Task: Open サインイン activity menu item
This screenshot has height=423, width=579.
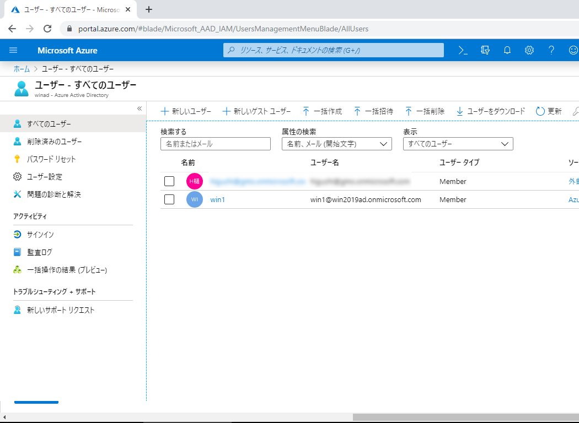Action: (x=73, y=235)
